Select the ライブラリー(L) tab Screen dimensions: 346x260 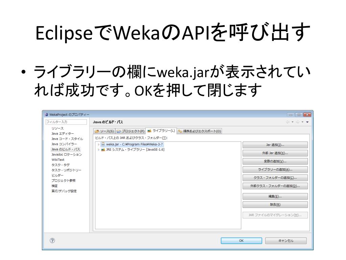tap(161, 131)
